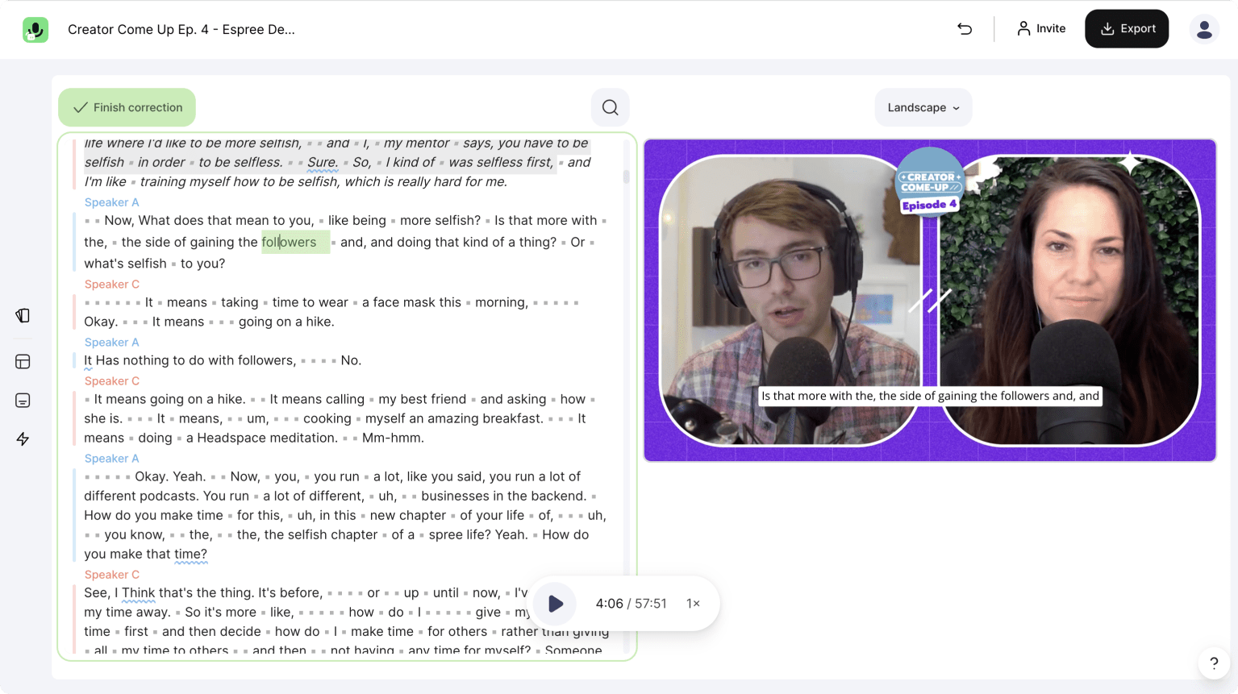The width and height of the screenshot is (1238, 694).
Task: Open the user profile avatar
Action: 1204,29
